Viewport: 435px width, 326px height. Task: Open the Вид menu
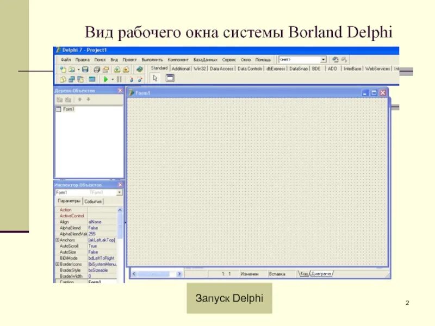[114, 60]
